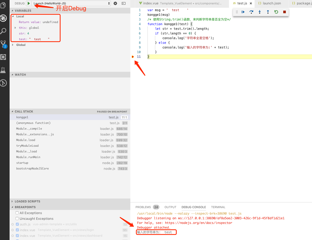The image size is (312, 240).
Task: Open Test flask view in activity bar
Action: tap(3, 70)
